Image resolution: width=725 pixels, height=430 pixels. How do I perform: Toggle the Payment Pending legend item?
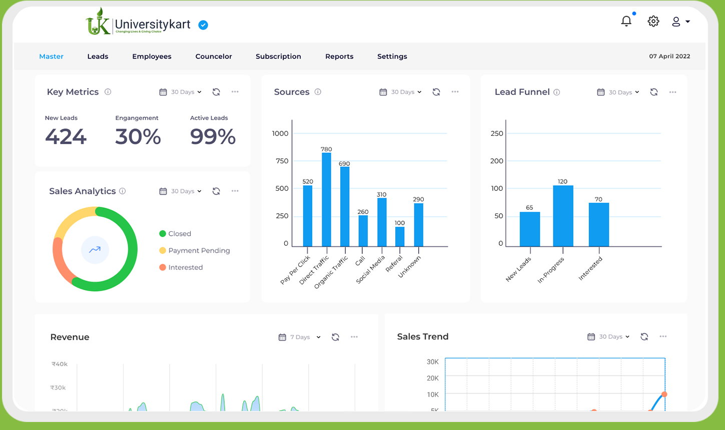click(x=195, y=251)
